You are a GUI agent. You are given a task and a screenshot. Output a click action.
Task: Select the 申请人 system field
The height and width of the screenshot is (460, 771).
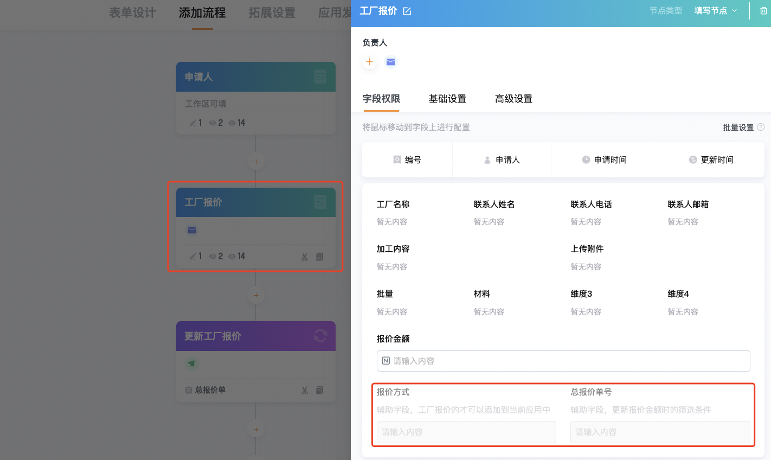click(502, 159)
